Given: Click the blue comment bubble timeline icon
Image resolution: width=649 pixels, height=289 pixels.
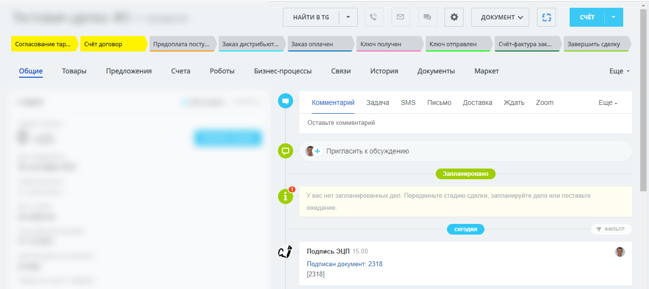Looking at the screenshot, I should coord(286,101).
